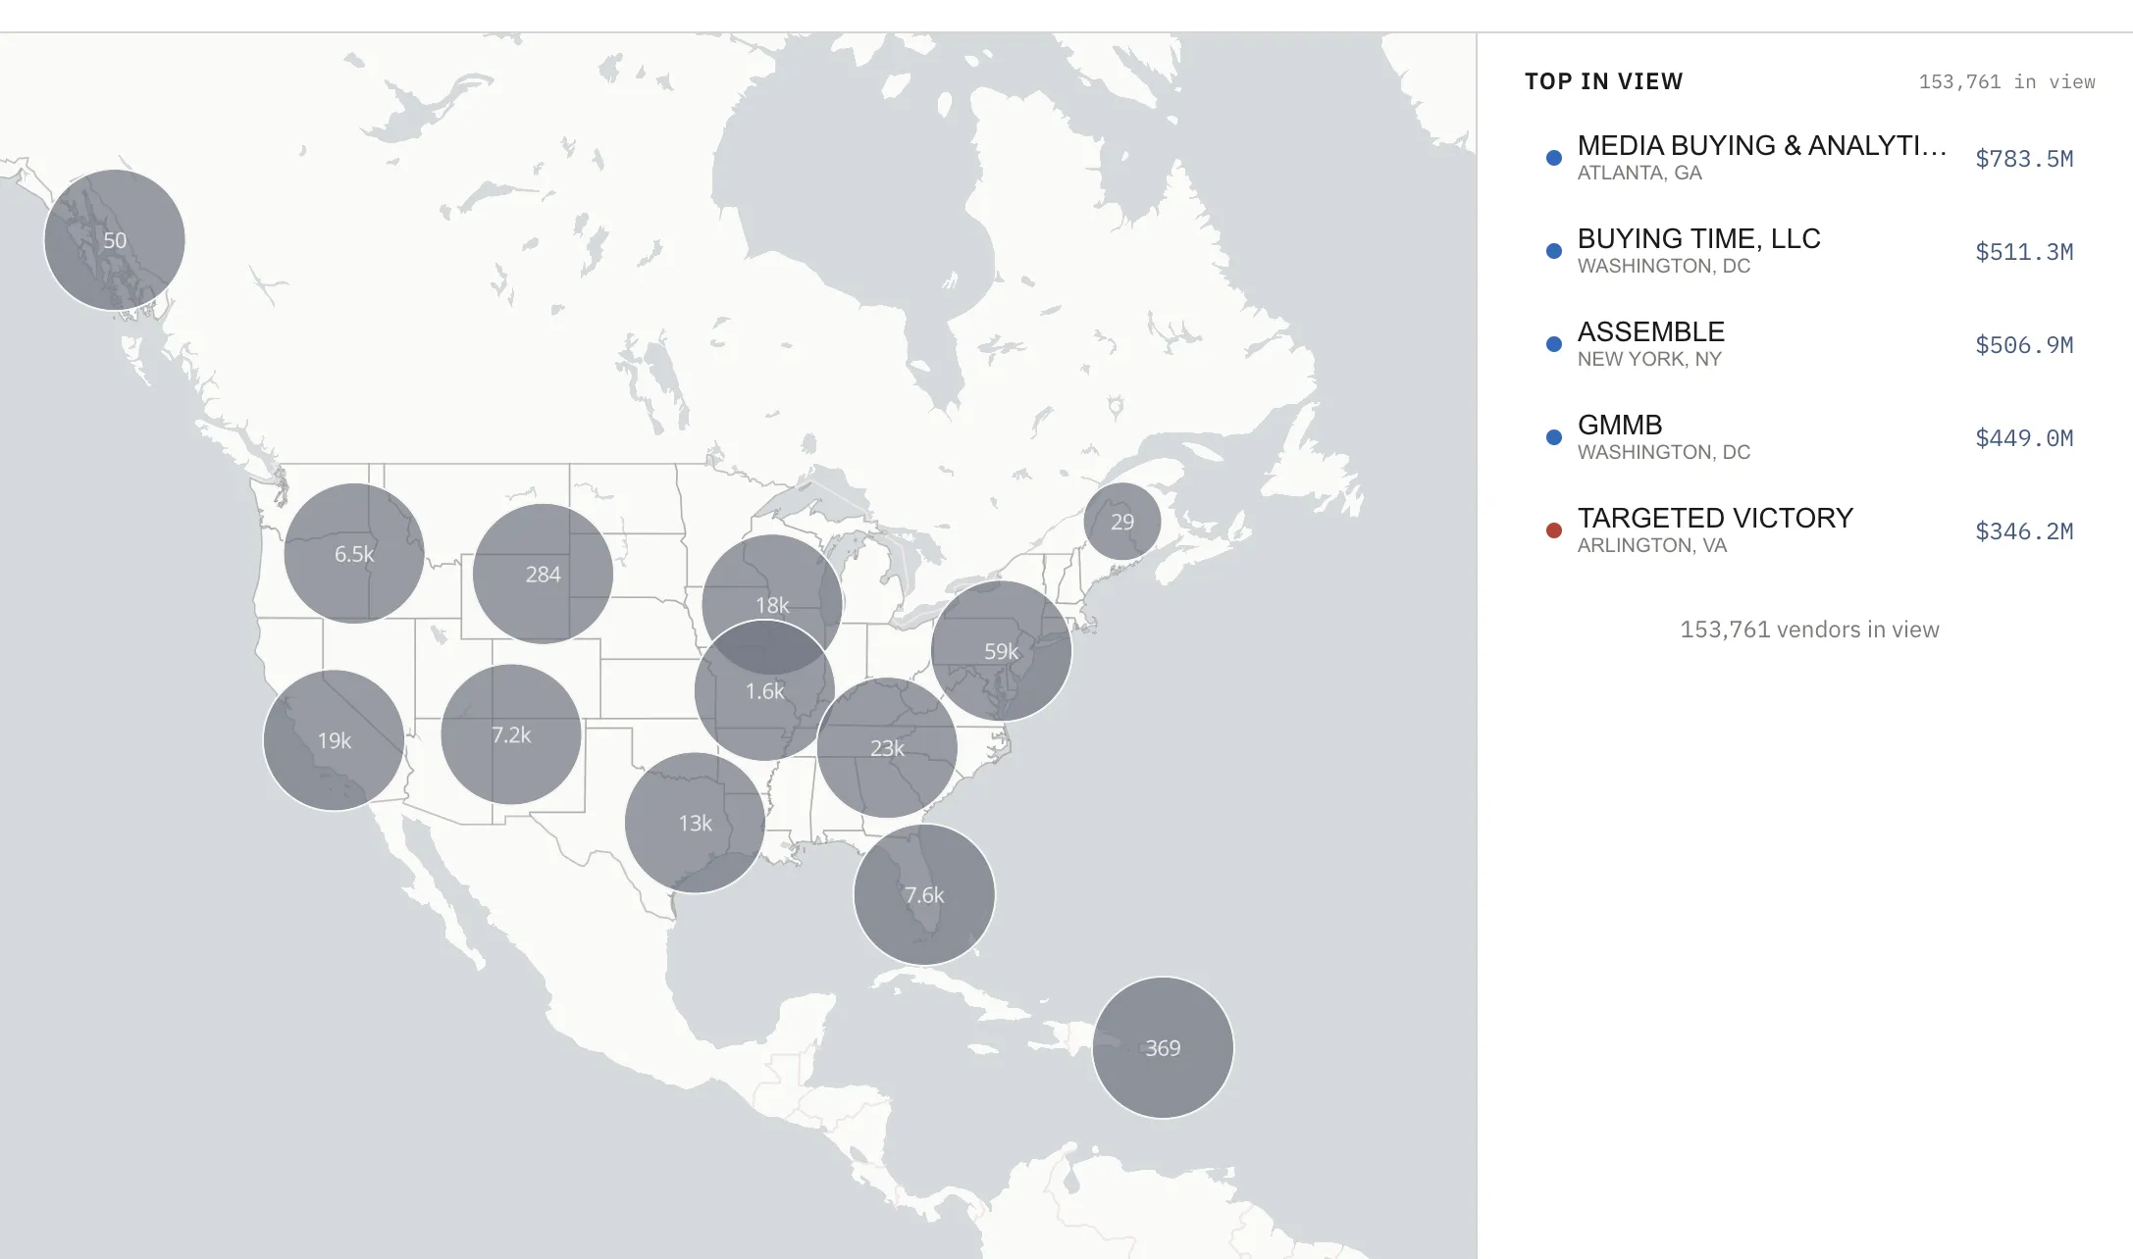Open the 59k Mid-Atlantic cluster
2133x1259 pixels.
(x=1000, y=650)
